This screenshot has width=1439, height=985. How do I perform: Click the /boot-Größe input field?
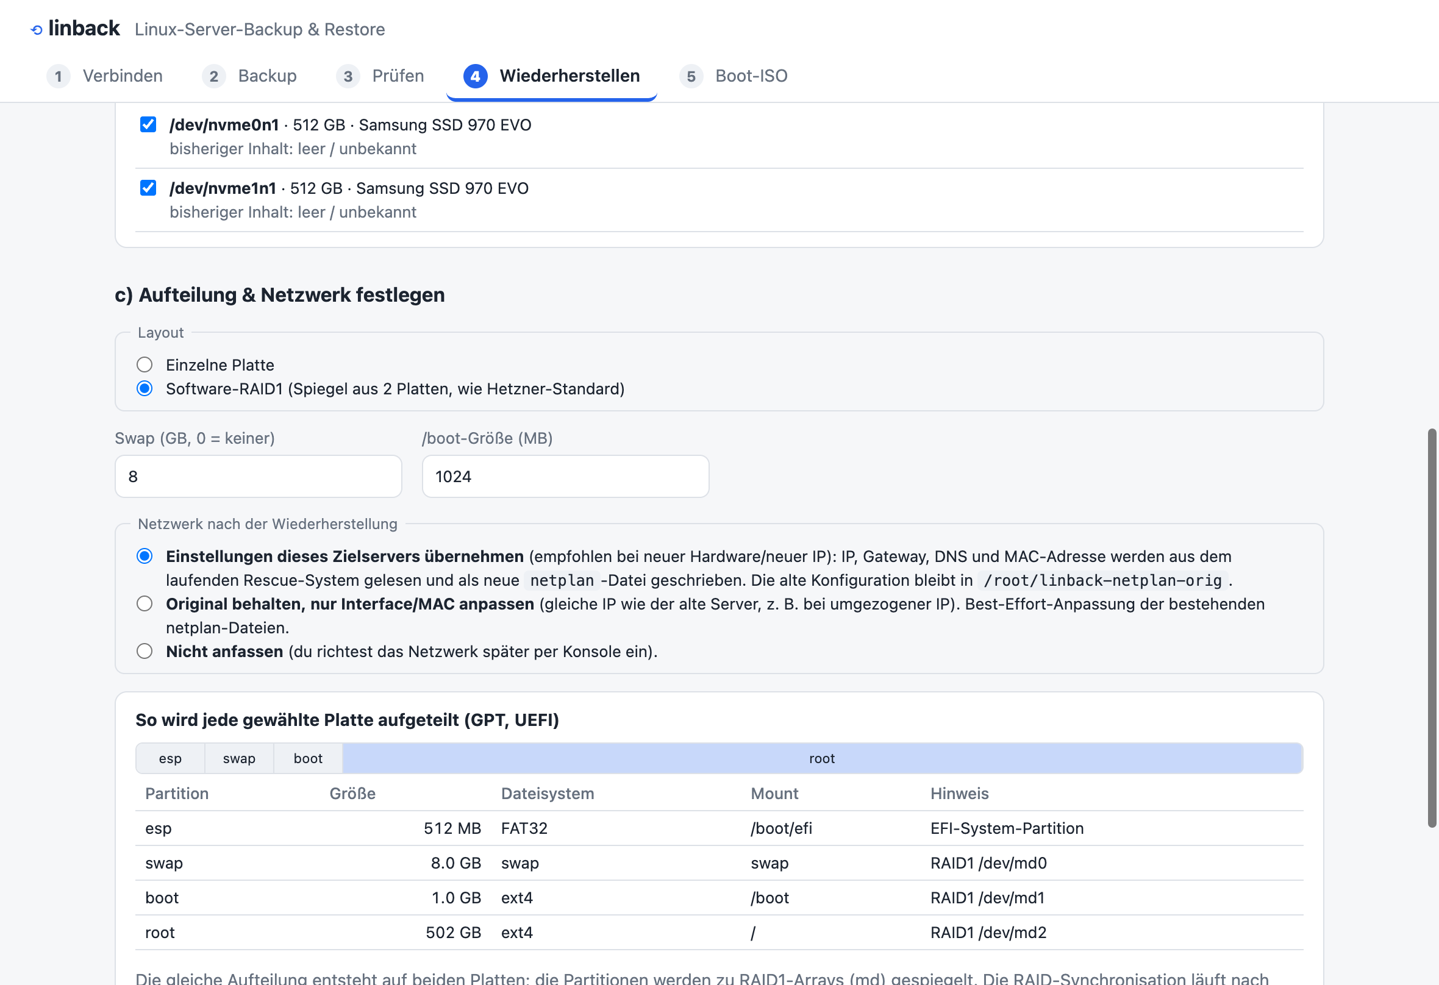(x=565, y=476)
